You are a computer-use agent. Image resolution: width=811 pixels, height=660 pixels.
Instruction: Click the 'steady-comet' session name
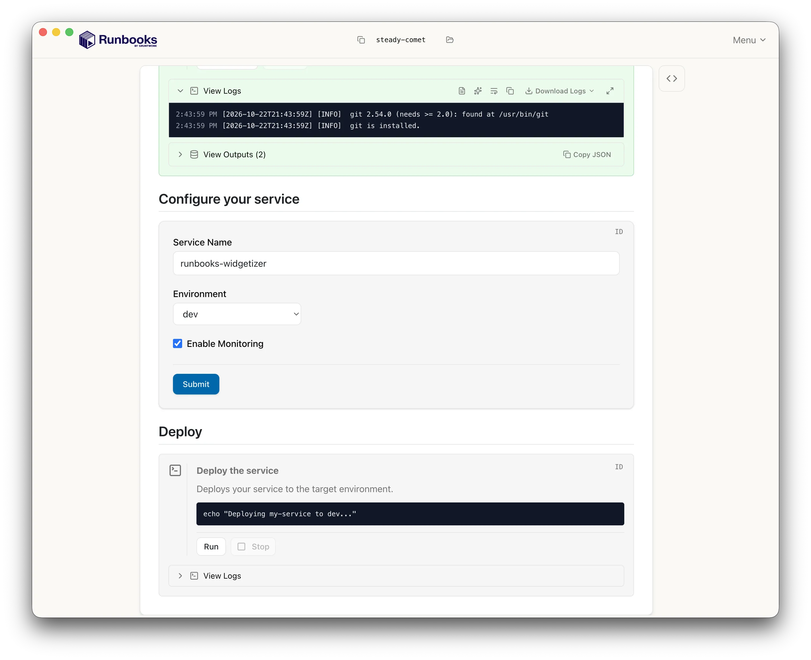click(401, 40)
